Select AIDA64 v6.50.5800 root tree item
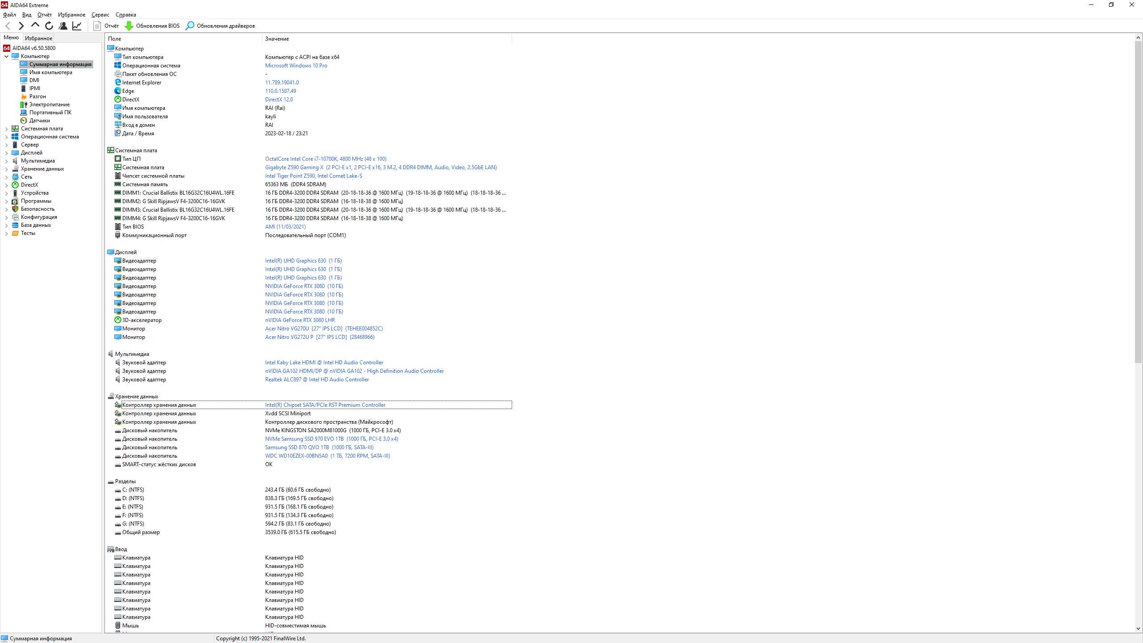Screen dimensions: 1143x643 [x=34, y=48]
